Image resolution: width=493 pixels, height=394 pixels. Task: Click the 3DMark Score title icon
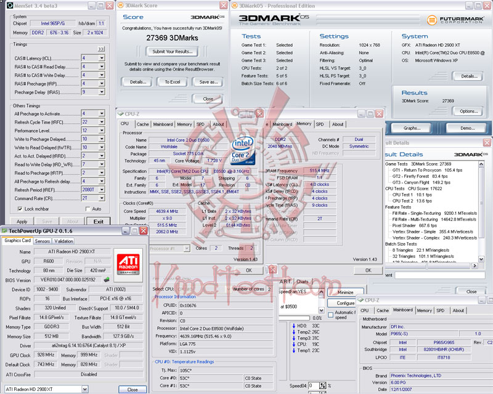tap(120, 6)
